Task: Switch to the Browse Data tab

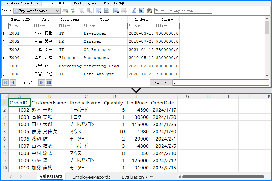Action: (x=56, y=3)
